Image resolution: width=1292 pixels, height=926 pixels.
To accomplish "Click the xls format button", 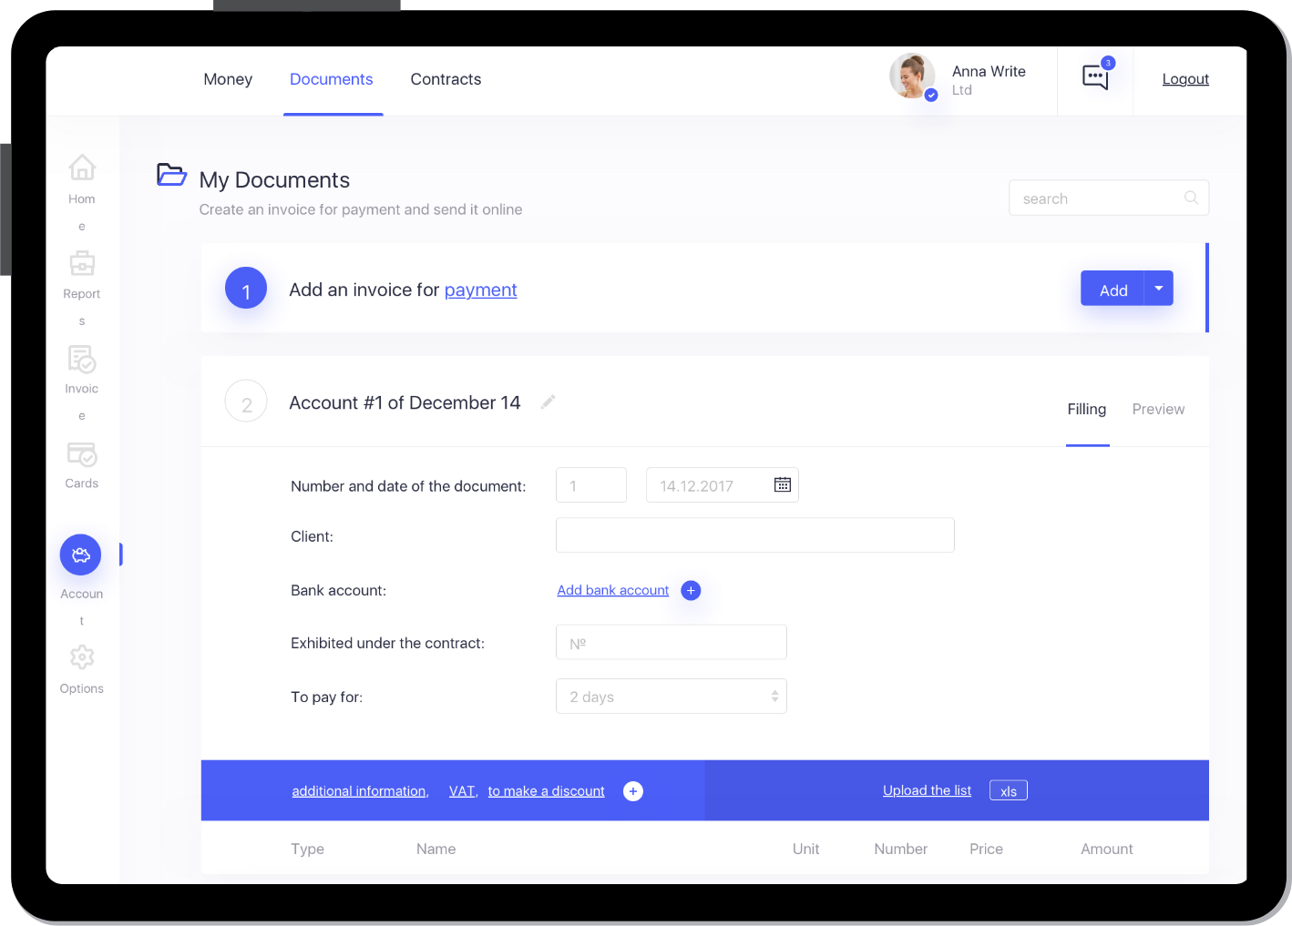I will click(x=1009, y=790).
